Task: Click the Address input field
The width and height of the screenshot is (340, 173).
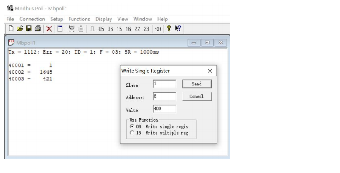Action: tap(164, 96)
